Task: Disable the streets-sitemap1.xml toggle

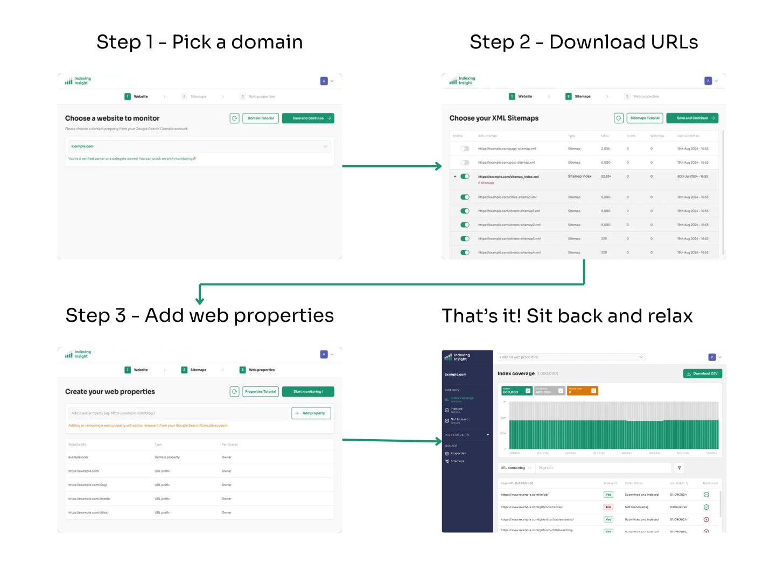Action: (x=465, y=211)
